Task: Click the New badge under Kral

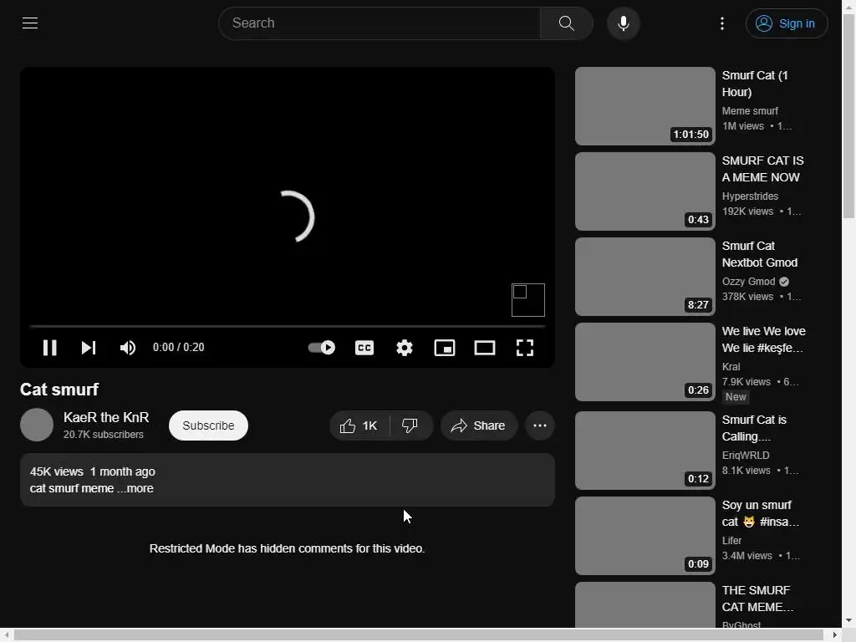Action: [736, 397]
